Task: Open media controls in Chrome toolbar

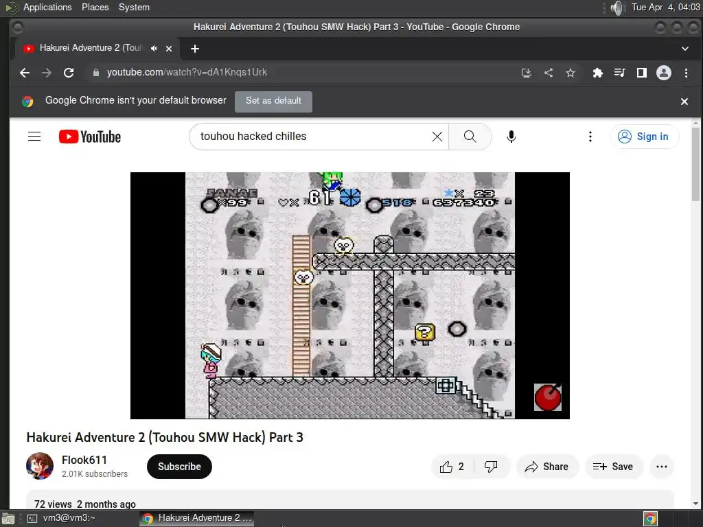Action: (620, 73)
